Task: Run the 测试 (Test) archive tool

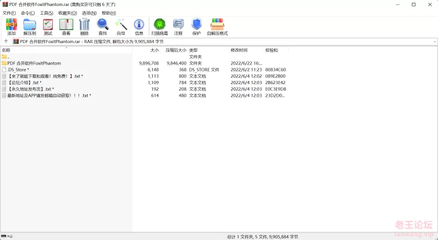Action: tap(48, 27)
